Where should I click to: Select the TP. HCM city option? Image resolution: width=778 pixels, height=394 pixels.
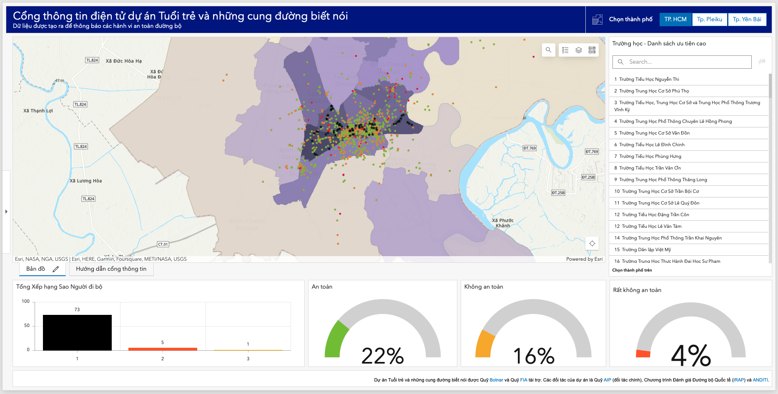point(675,19)
